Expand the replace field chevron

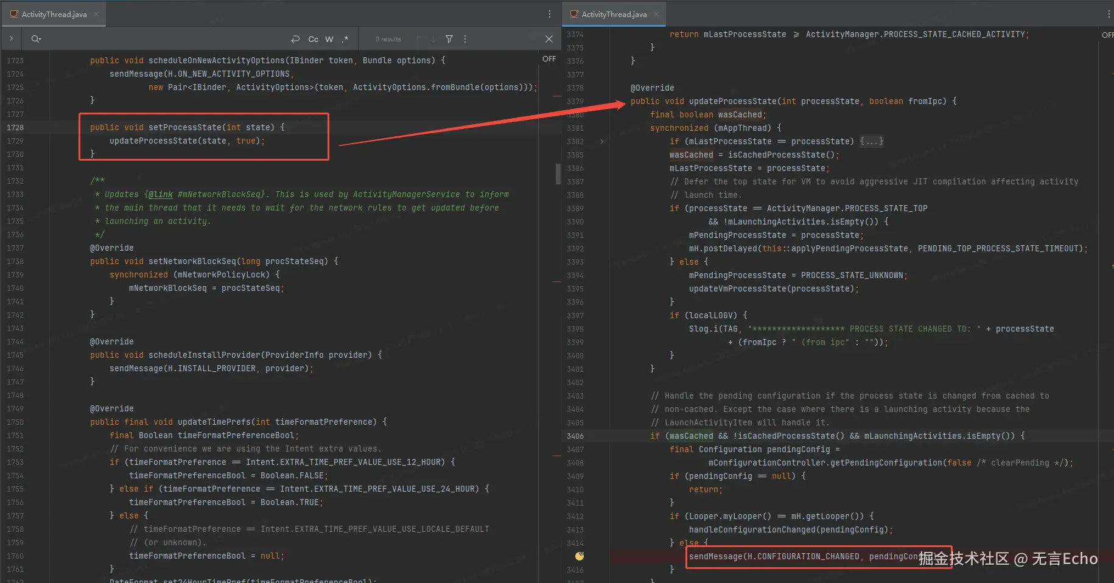tap(11, 39)
